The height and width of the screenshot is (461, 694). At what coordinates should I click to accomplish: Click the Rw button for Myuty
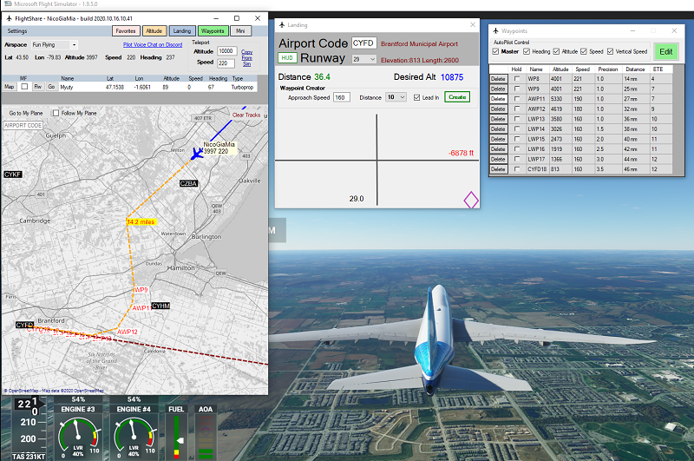[38, 87]
